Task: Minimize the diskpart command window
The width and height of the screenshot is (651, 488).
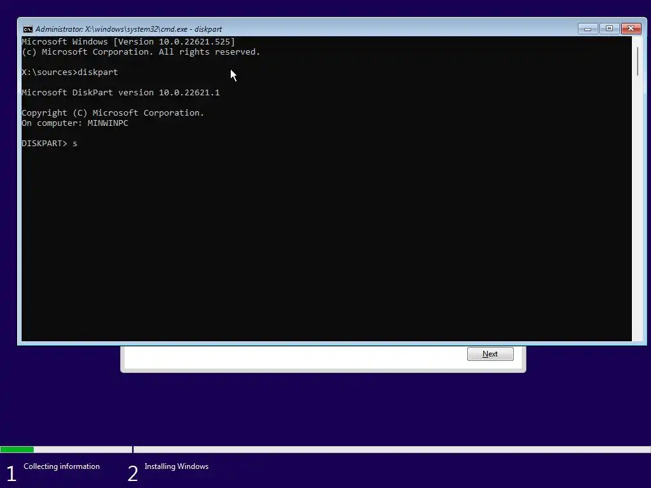Action: click(x=587, y=29)
